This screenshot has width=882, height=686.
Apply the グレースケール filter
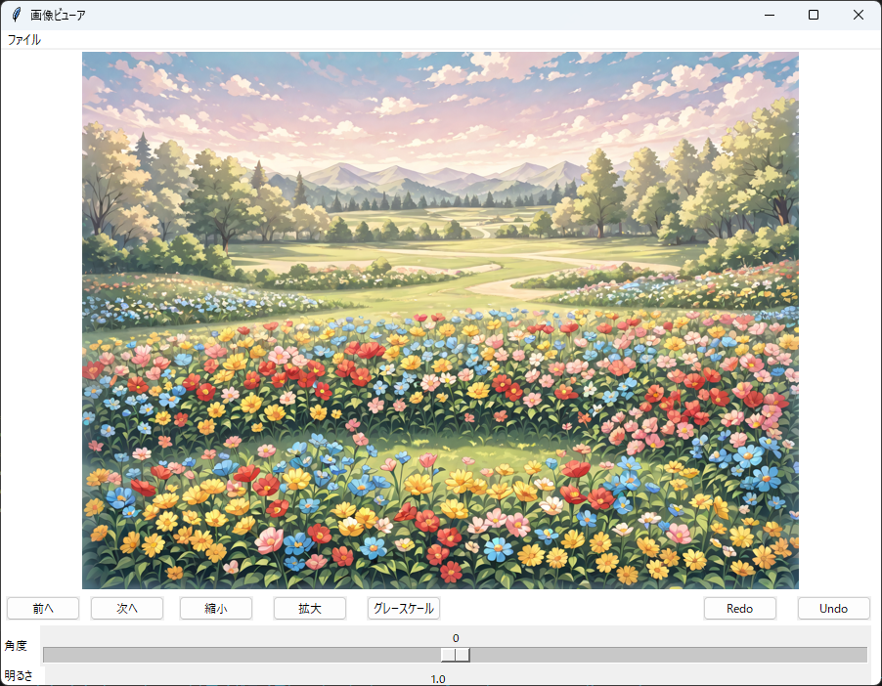[404, 608]
